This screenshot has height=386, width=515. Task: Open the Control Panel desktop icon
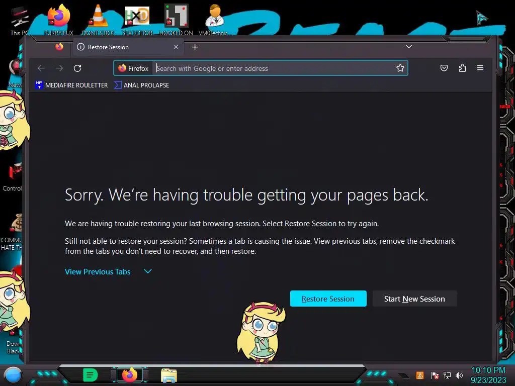point(13,177)
